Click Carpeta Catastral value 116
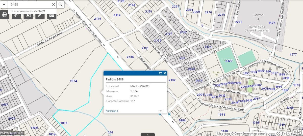Image resolution: width=303 pixels, height=136 pixels. tap(133, 101)
